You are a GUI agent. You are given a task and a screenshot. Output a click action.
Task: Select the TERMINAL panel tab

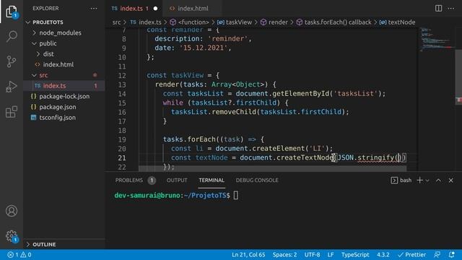tap(212, 180)
